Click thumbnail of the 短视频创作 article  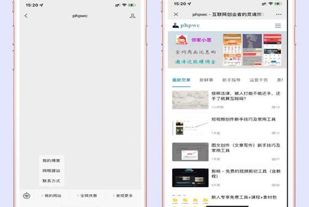pos(190,126)
